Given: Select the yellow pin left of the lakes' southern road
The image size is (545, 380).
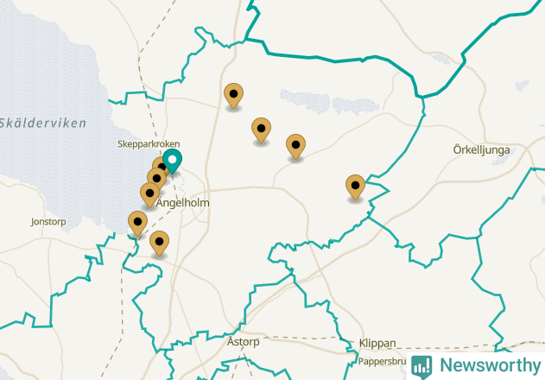Looking at the screenshot, I should (295, 146).
